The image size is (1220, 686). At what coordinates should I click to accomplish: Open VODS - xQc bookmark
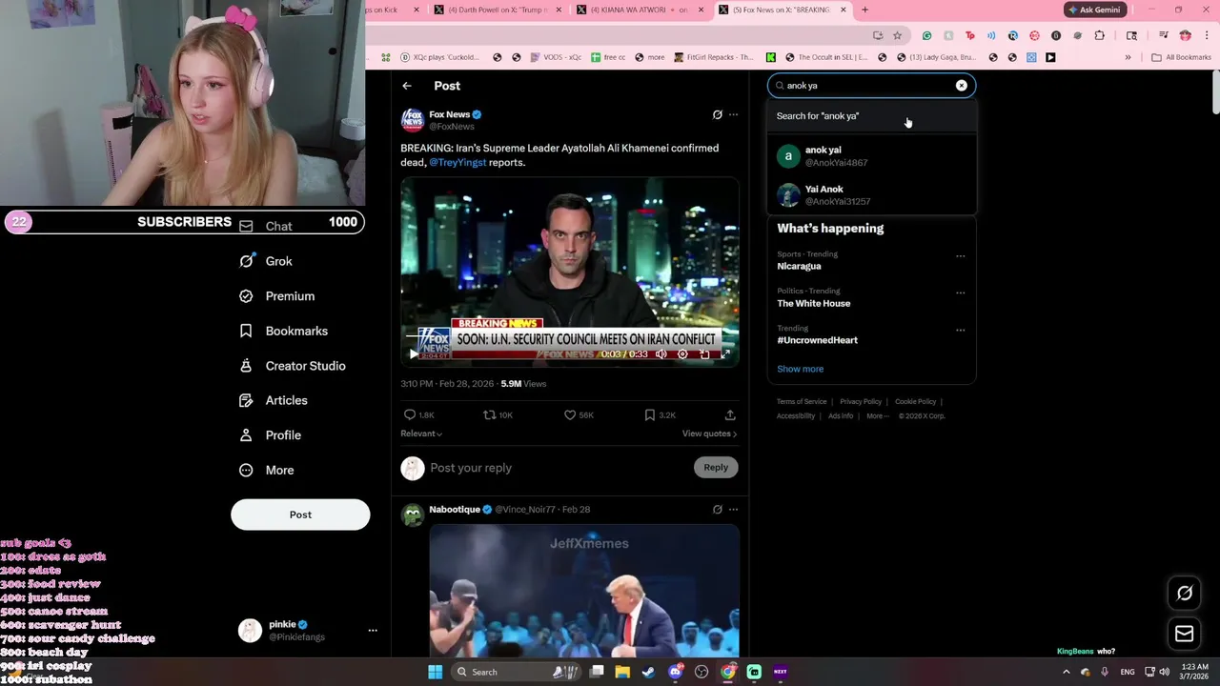[555, 57]
